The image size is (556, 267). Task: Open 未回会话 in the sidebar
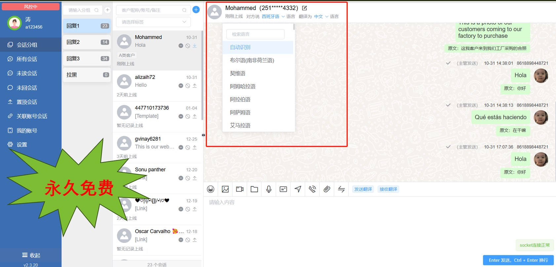click(x=31, y=88)
